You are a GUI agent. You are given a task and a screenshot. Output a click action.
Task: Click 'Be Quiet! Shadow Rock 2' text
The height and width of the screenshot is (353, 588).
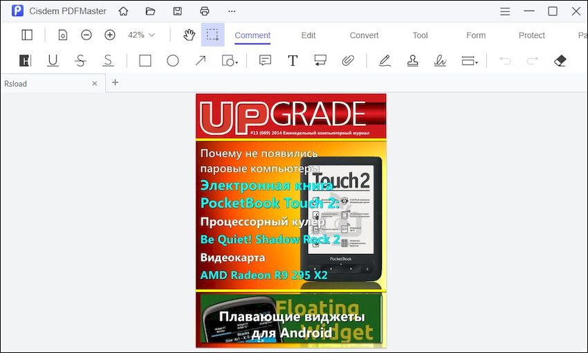click(x=270, y=239)
